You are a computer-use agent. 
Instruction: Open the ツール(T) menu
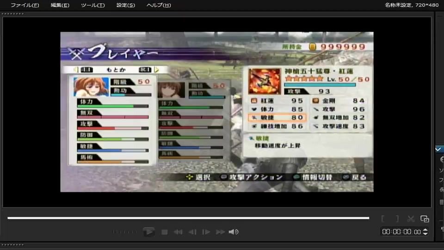point(92,5)
